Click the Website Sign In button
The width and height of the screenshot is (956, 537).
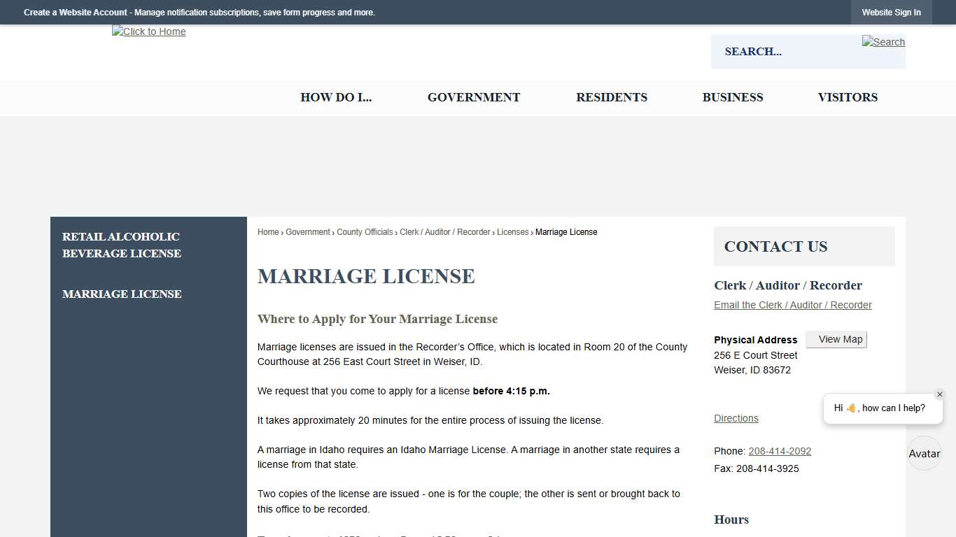(x=892, y=12)
